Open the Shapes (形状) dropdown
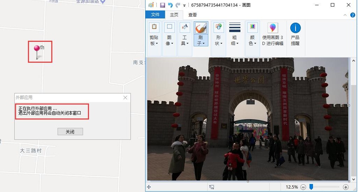The image size is (358, 192). [x=219, y=40]
